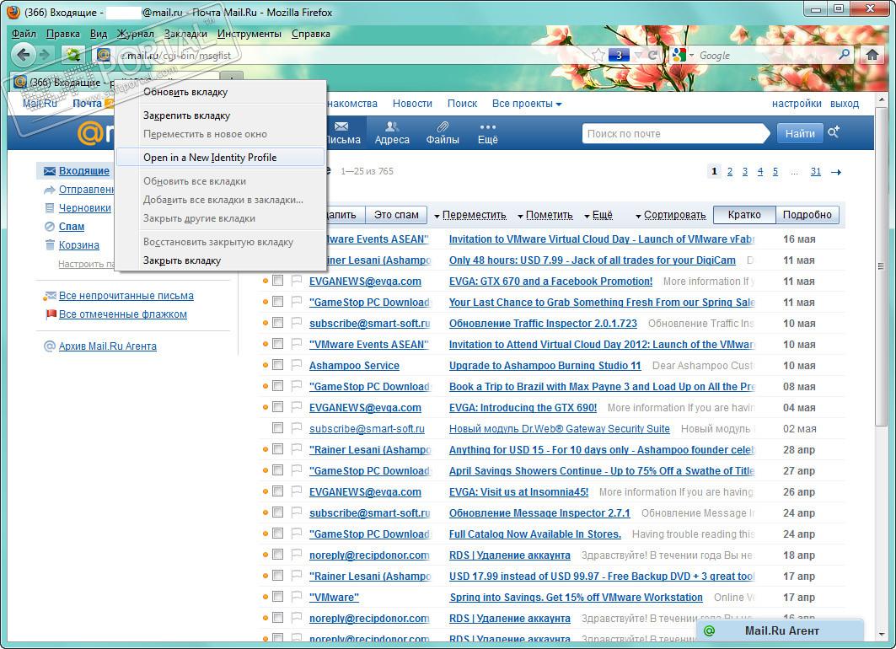Switch to Кратко view
This screenshot has height=649, width=896.
744,215
